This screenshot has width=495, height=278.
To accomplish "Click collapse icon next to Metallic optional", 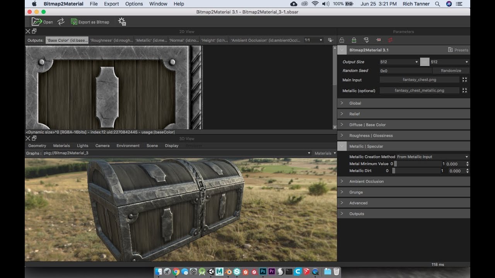I will [464, 90].
